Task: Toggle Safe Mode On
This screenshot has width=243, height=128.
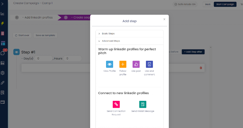Action: [x=185, y=4]
